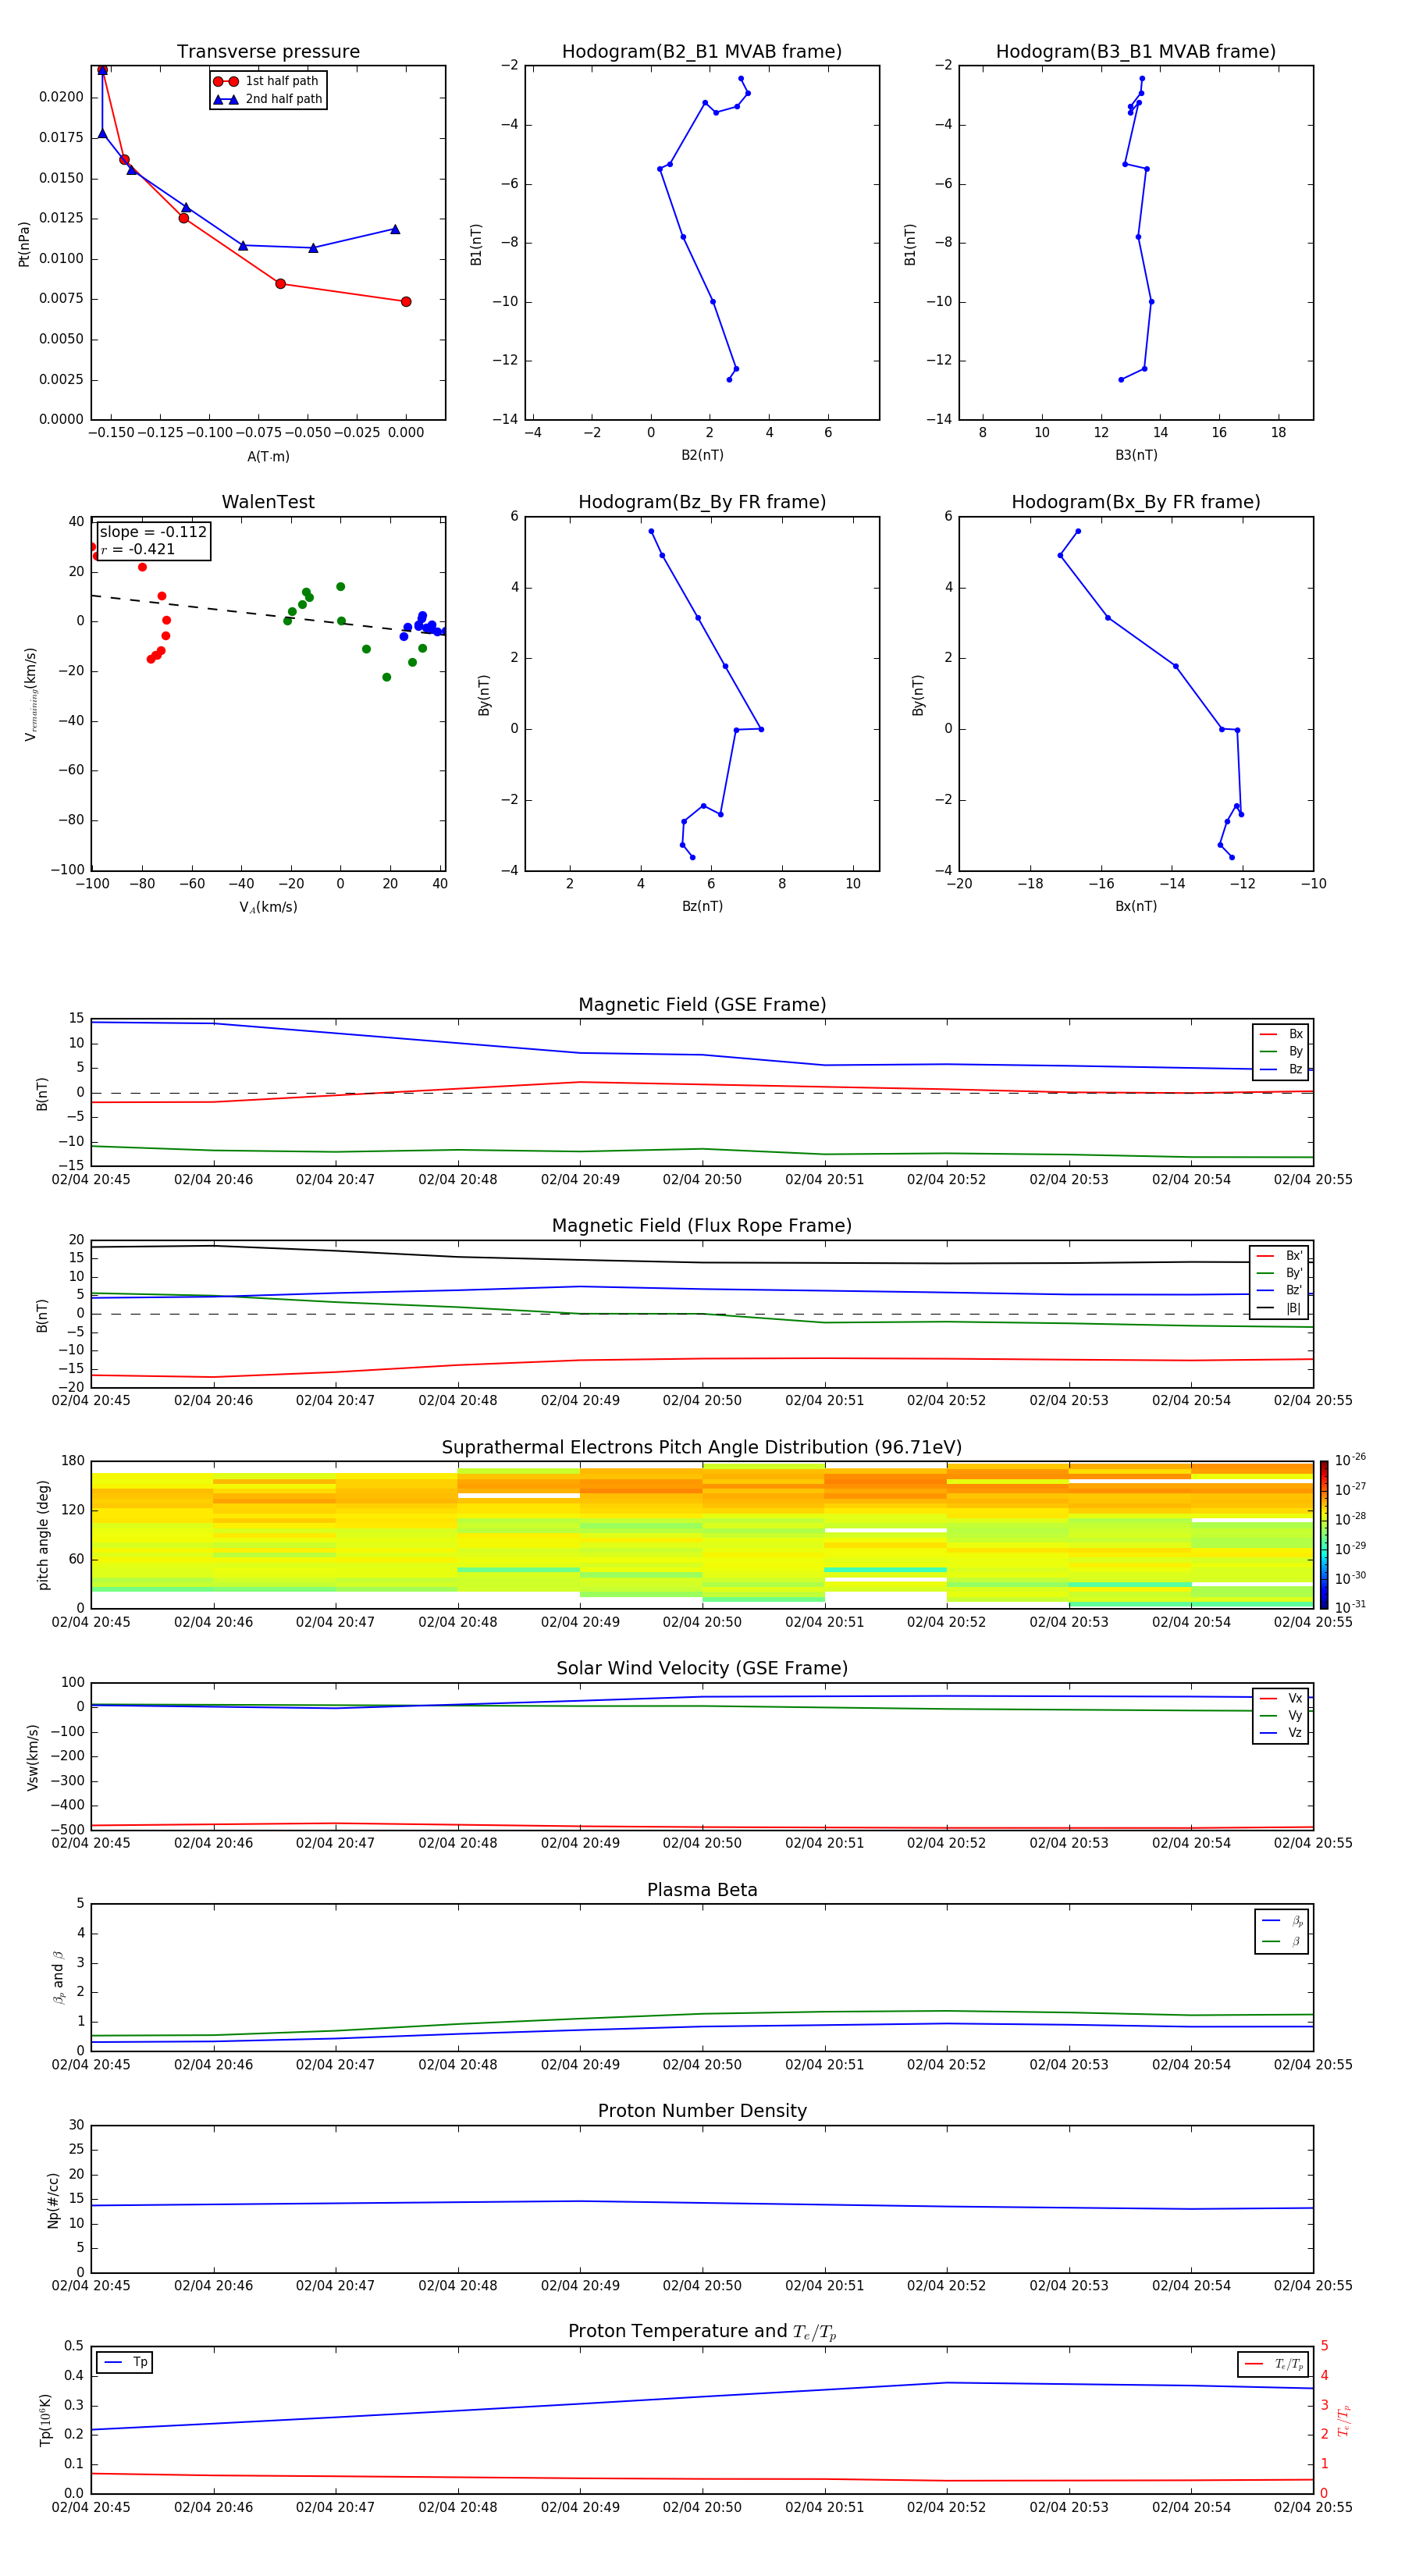Click the "Hodogram(B2_B1 MVAB frame)" title
Image resolution: width=1405 pixels, height=2576 pixels.
[x=702, y=52]
